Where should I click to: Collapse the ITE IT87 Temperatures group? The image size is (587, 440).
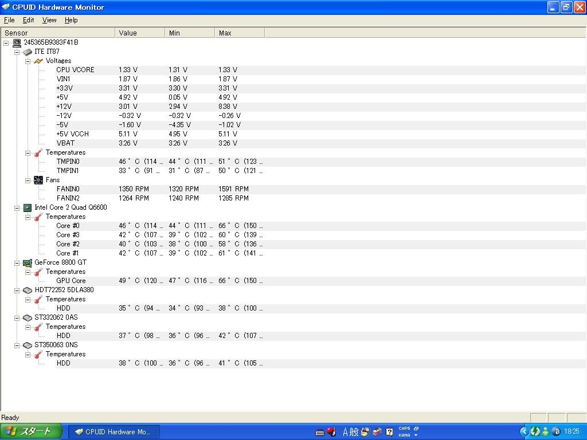[28, 152]
